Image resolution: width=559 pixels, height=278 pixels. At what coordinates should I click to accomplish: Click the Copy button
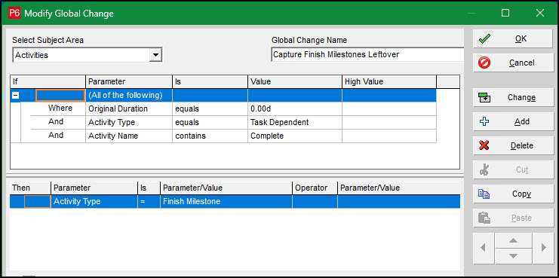[513, 194]
